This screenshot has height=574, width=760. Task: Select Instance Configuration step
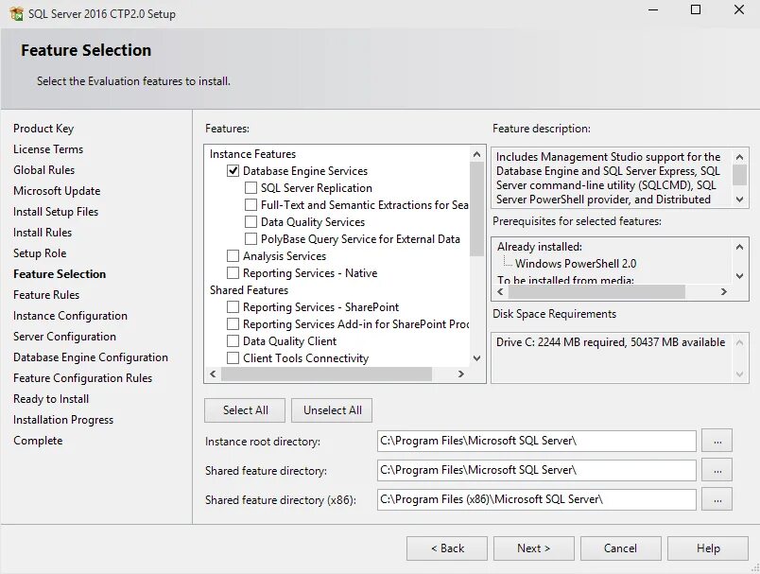tap(70, 316)
